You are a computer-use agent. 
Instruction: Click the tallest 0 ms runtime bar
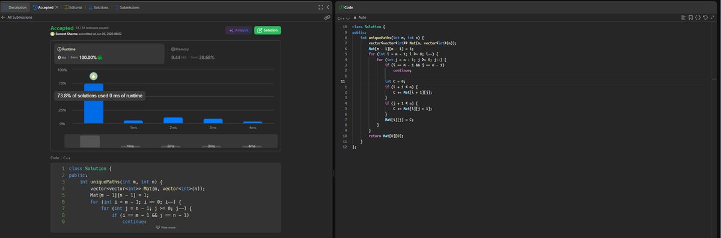point(93,103)
